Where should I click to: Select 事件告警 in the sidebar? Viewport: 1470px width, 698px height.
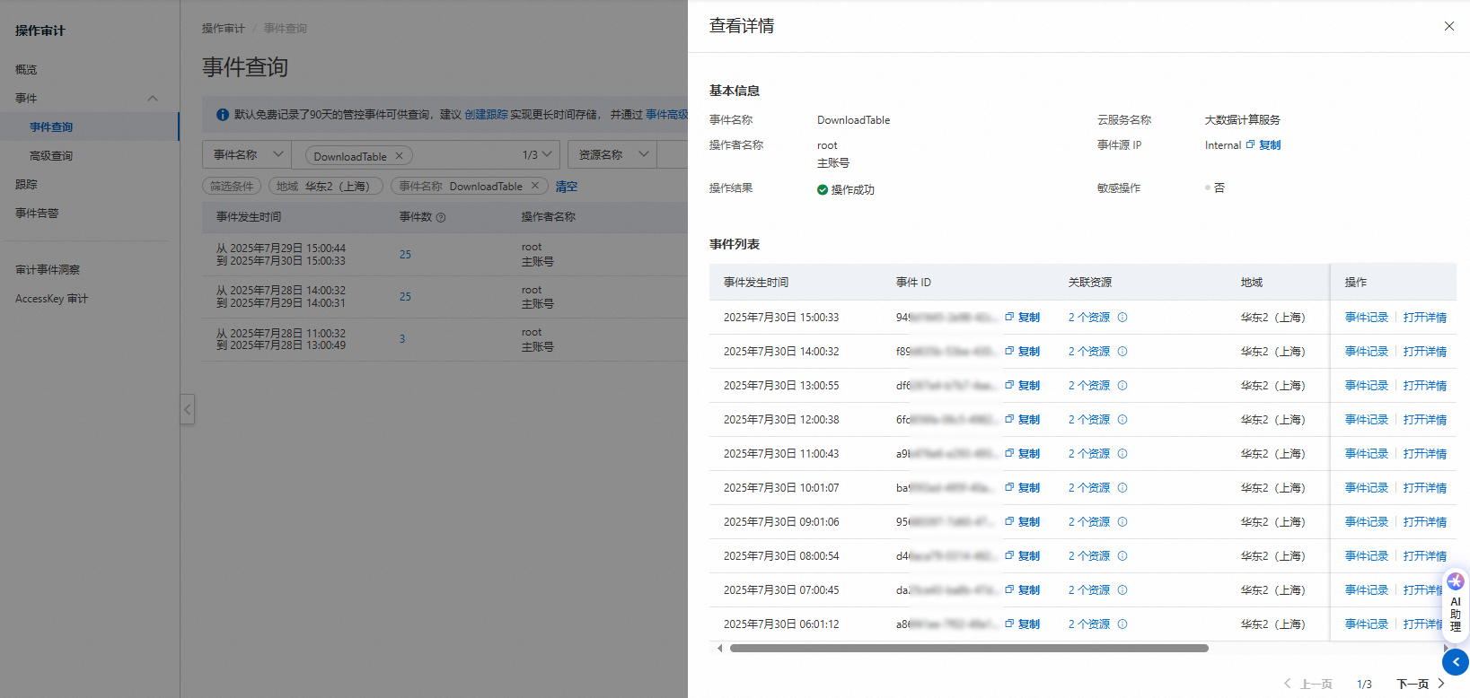(x=37, y=213)
